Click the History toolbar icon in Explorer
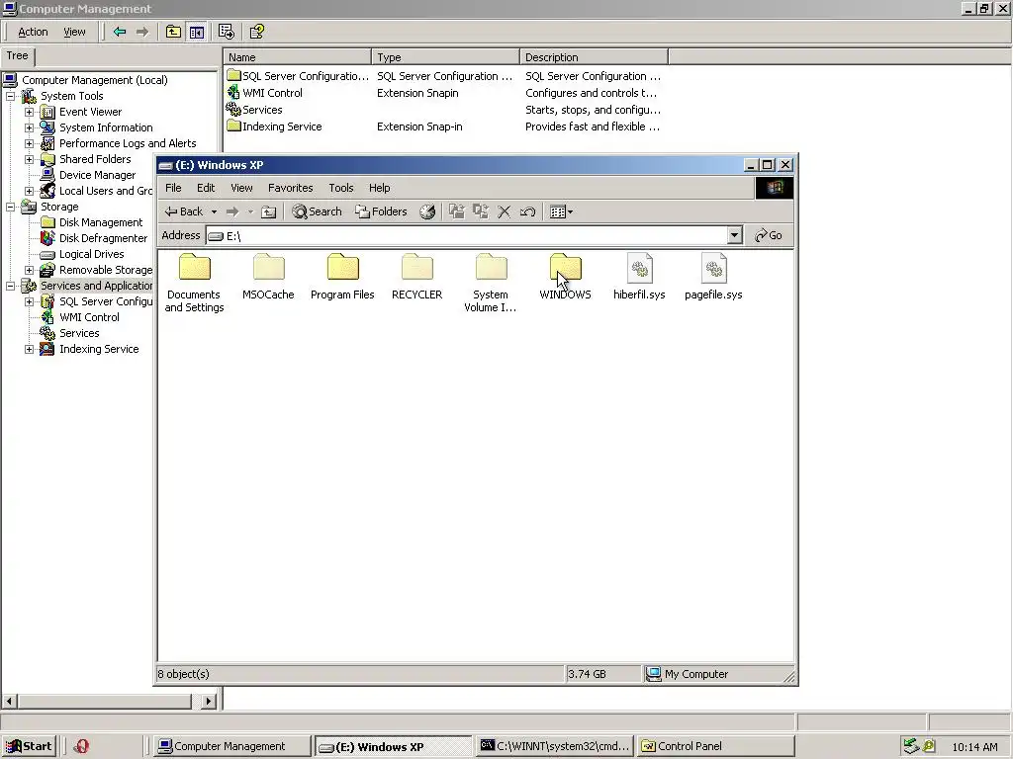 pos(427,211)
